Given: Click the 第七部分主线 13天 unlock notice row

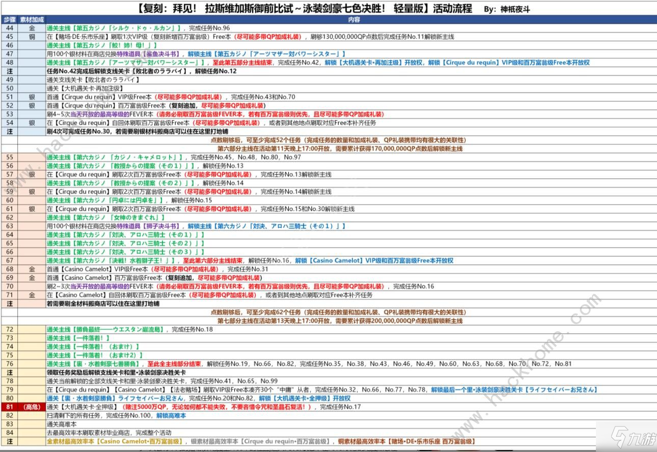Looking at the screenshot, I should pos(340,321).
